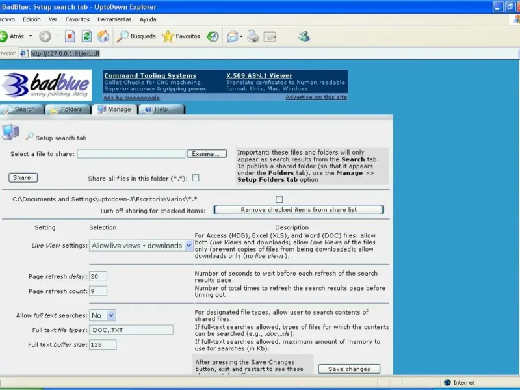Click the Share! button
Screen dimensions: 520x390
click(x=23, y=177)
